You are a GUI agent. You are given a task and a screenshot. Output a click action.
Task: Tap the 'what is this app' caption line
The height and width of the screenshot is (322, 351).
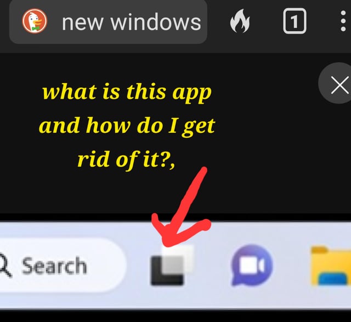coord(127,92)
